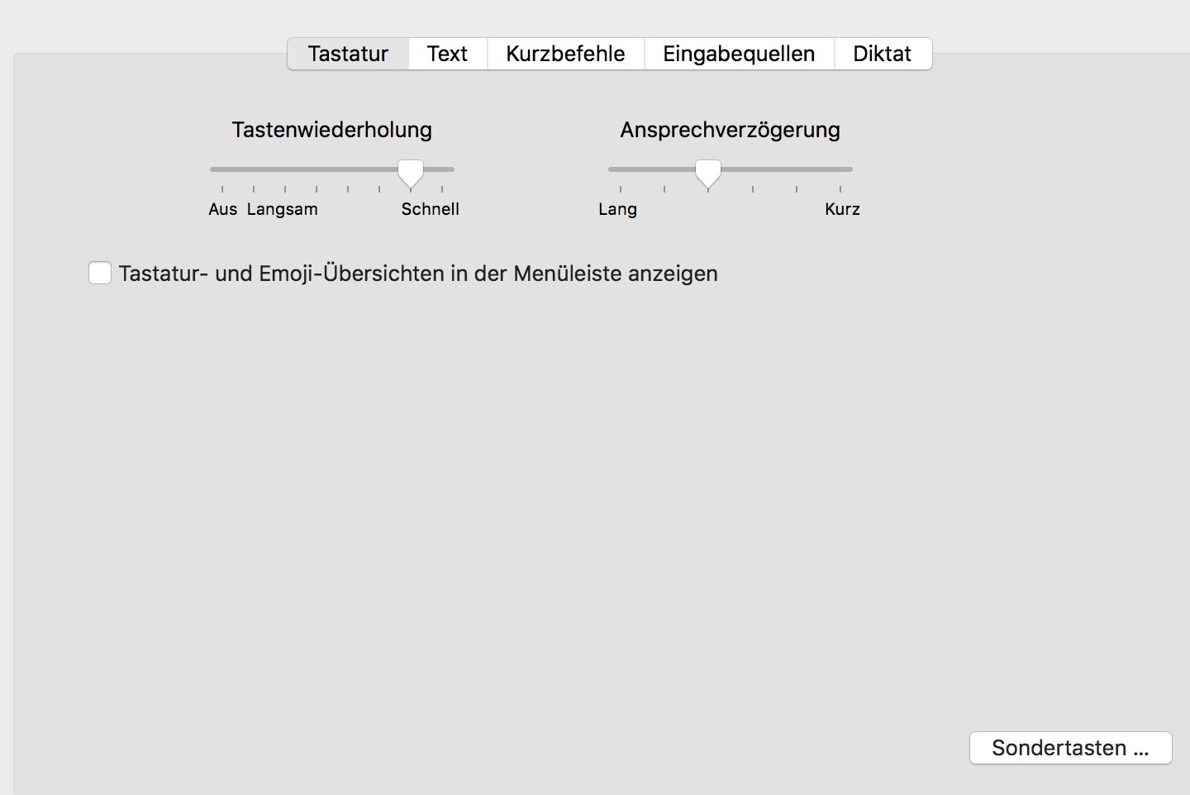This screenshot has height=795, width=1190.
Task: Set Tastenwiederholung to the Aus tick
Action: pos(222,169)
